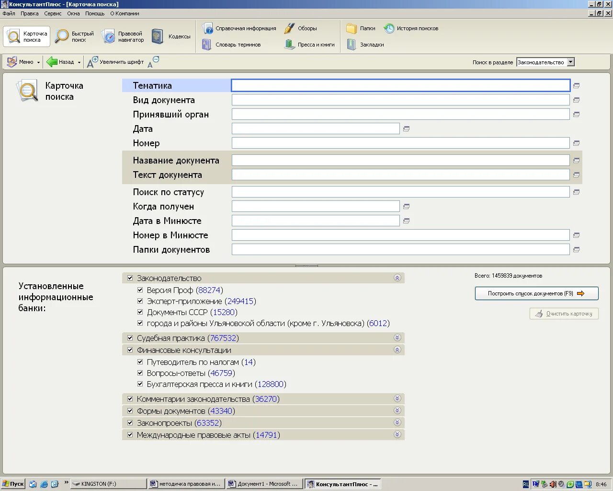Toggle Вопросы-ответы checkbox
613x491 pixels.
(140, 373)
